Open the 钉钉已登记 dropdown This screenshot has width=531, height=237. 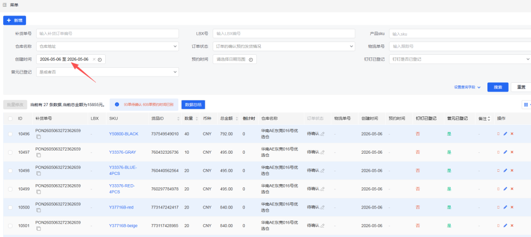coord(460,59)
